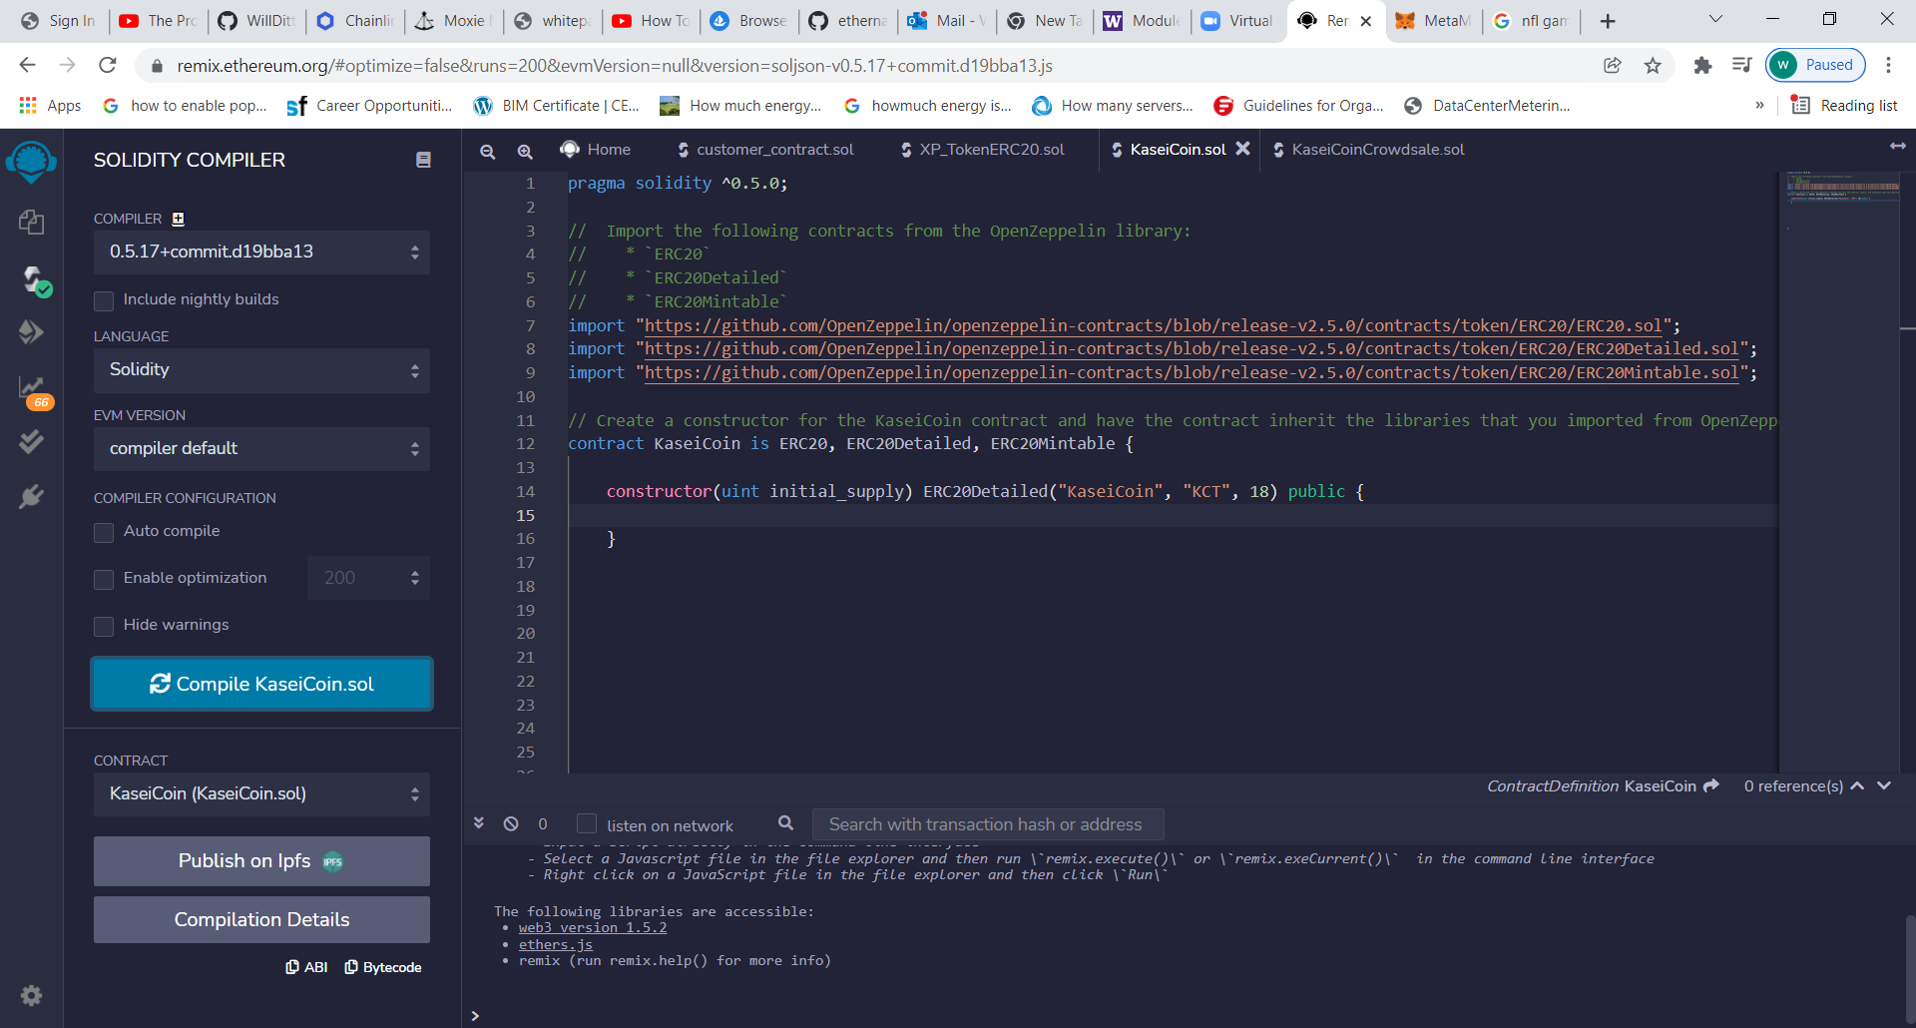Open the Solidity compiler sidebar icon
The width and height of the screenshot is (1916, 1028).
coord(36,280)
